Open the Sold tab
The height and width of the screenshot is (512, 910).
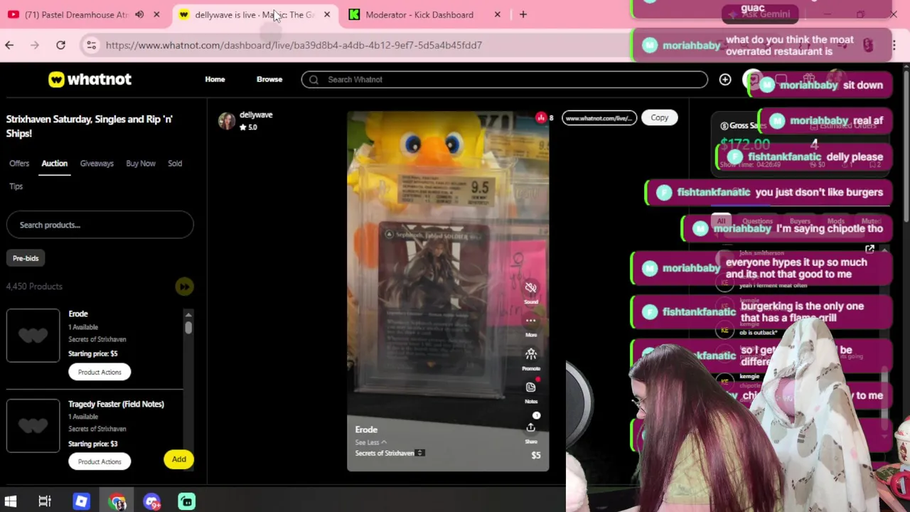click(175, 164)
